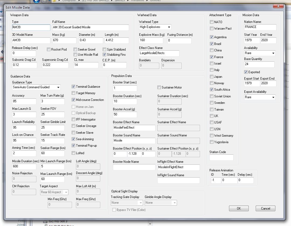This screenshot has width=291, height=226.
Task: Click the Accuracy value field
Action: (x=24, y=101)
